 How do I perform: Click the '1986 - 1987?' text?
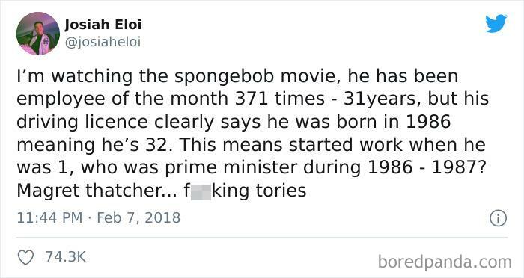[426, 167]
